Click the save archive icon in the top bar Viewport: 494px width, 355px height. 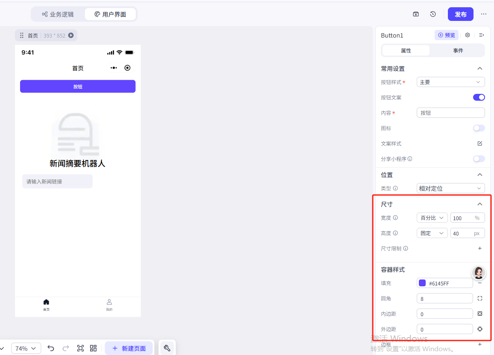click(416, 14)
